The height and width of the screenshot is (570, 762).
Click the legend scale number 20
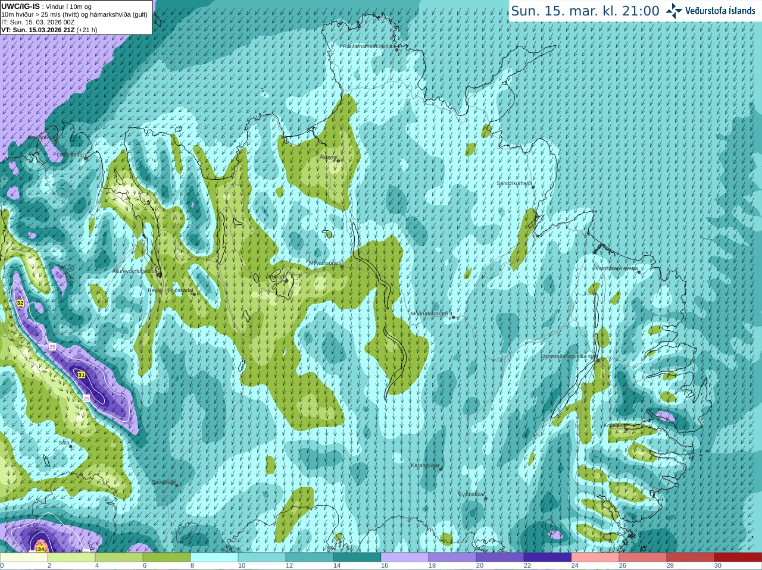(480, 566)
